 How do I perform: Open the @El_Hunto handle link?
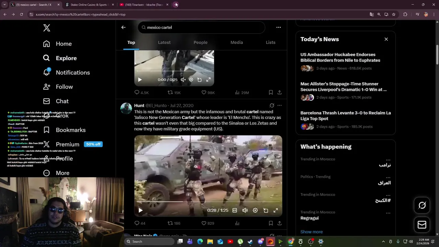[156, 106]
